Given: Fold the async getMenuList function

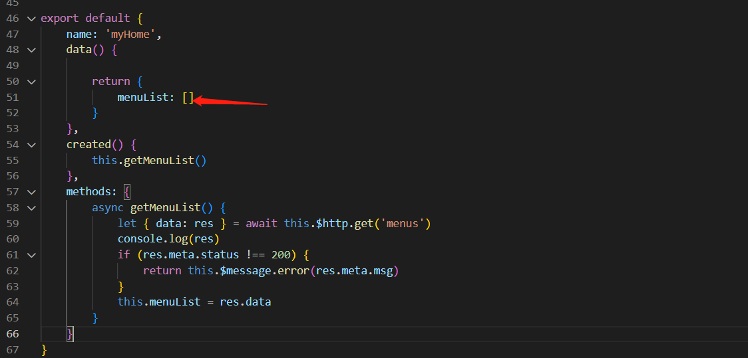Looking at the screenshot, I should pyautogui.click(x=31, y=208).
